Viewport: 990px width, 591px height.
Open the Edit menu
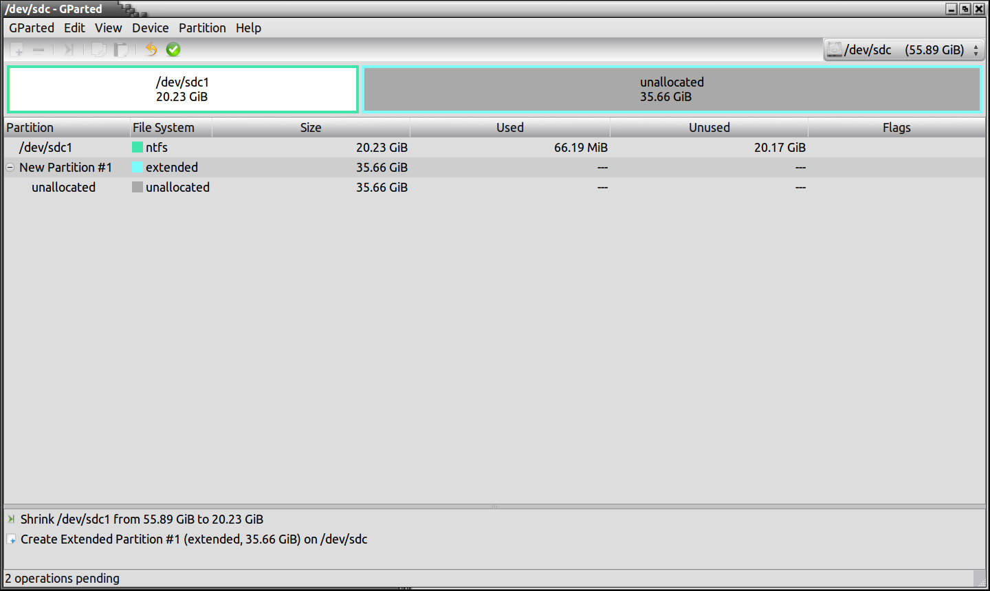pyautogui.click(x=74, y=28)
